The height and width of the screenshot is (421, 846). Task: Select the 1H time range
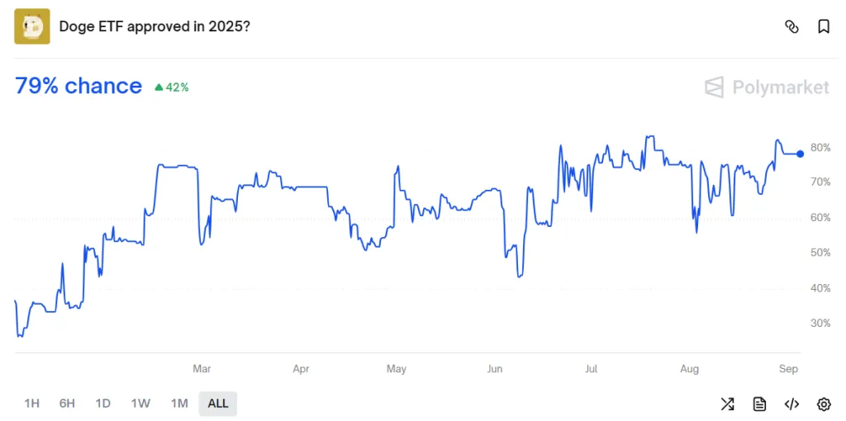pos(32,404)
